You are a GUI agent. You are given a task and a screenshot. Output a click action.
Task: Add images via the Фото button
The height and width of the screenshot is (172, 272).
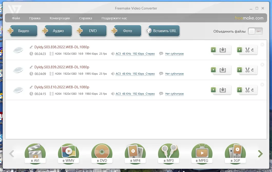(127, 31)
